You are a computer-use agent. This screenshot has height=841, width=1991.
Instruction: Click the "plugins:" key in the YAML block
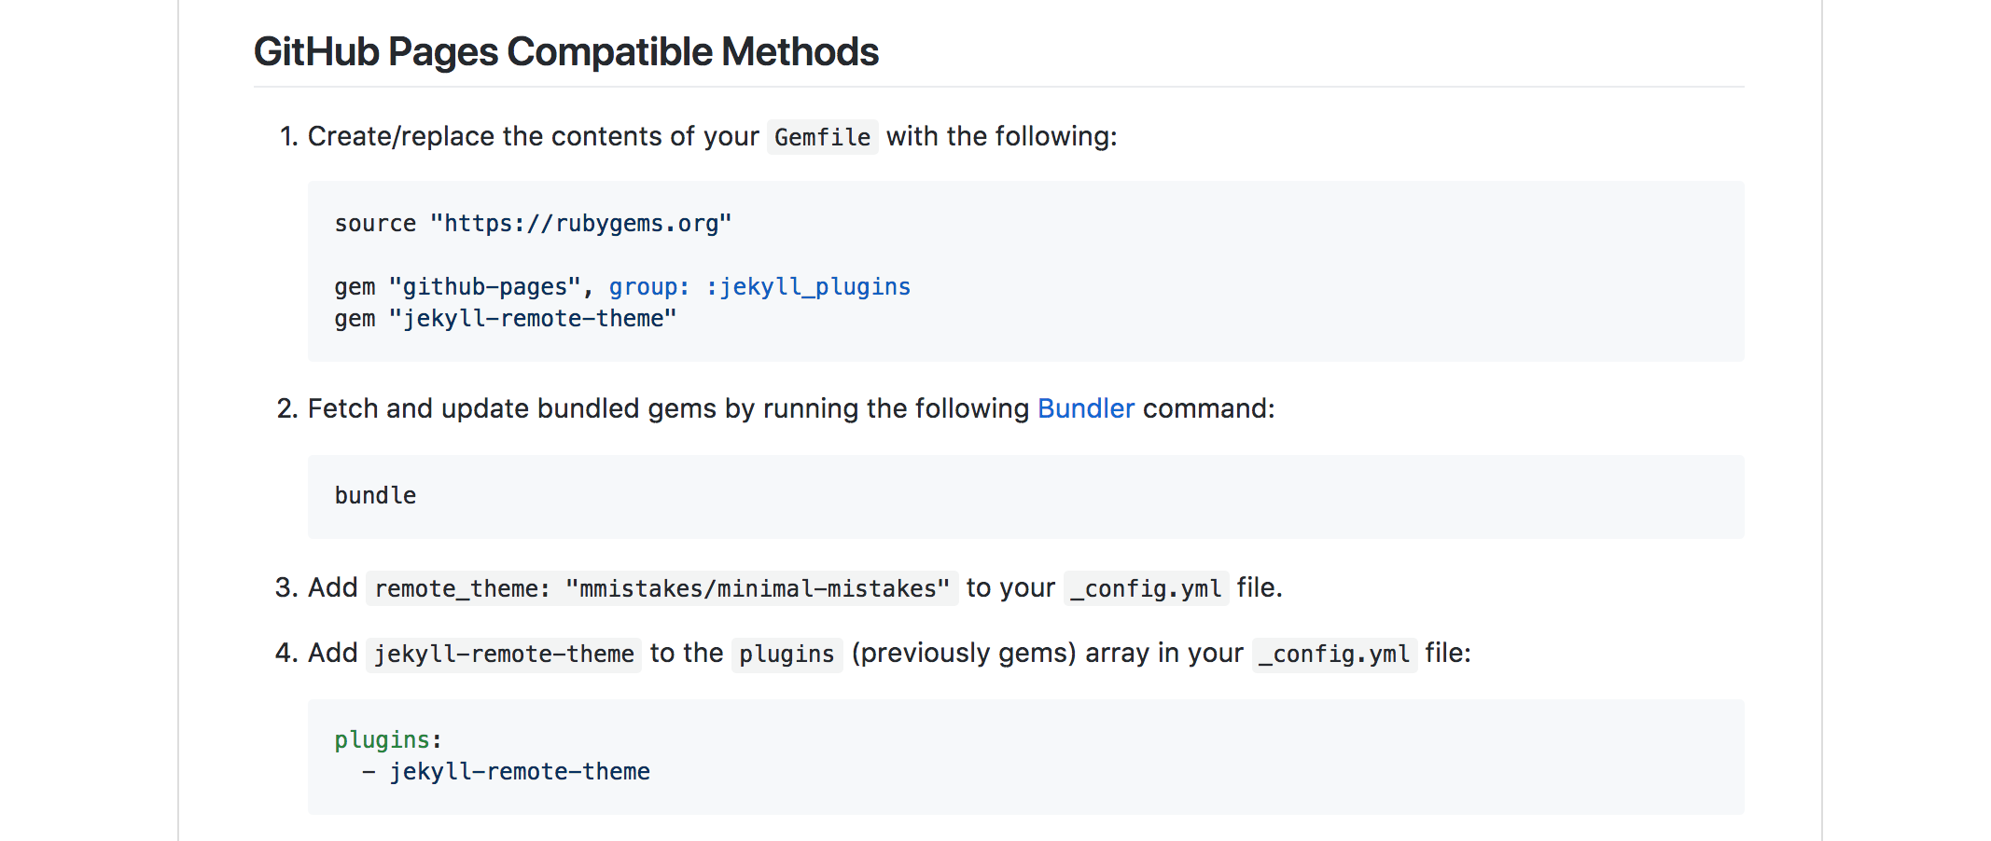(388, 740)
